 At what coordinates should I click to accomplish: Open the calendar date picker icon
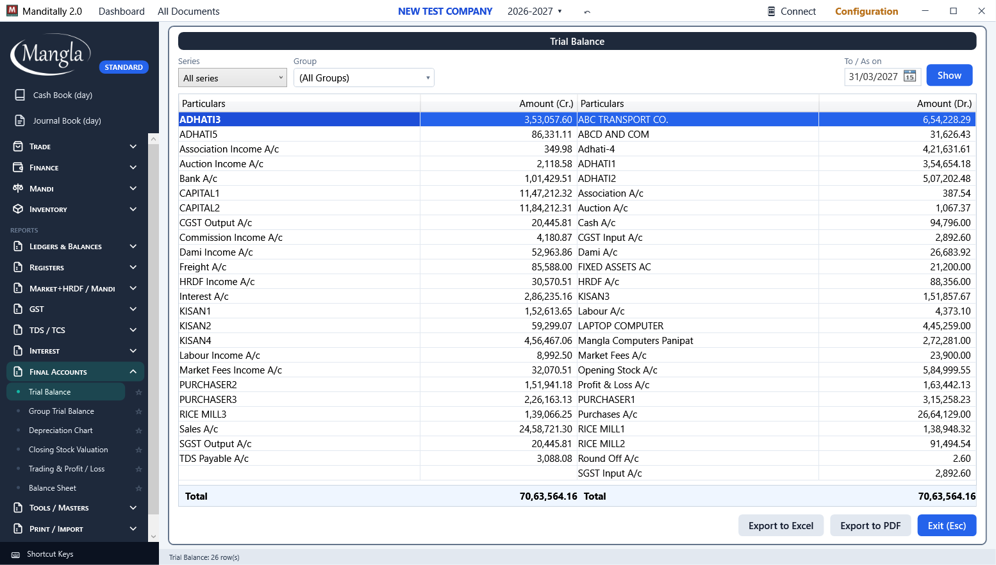[x=909, y=76]
